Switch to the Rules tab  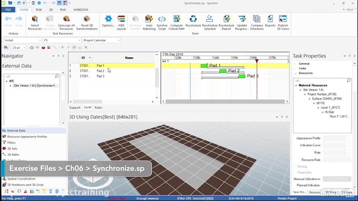(x=98, y=108)
